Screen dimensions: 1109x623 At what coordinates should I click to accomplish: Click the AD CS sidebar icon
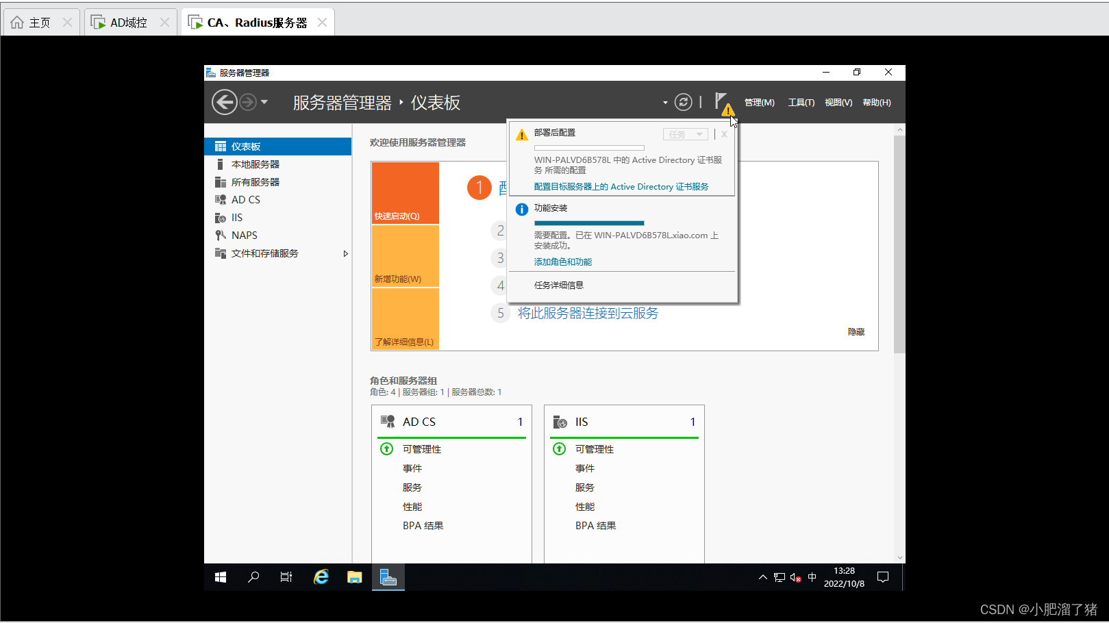coord(221,200)
